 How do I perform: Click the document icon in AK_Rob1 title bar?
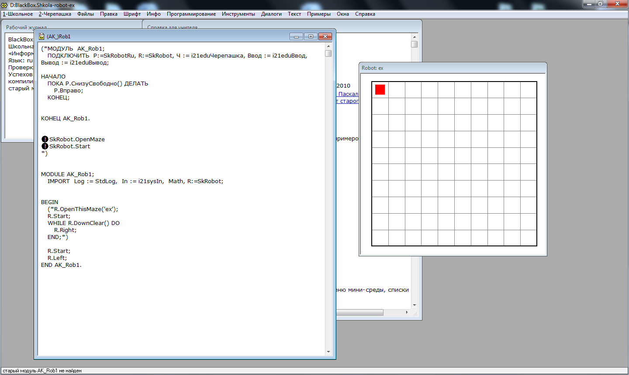tap(41, 37)
